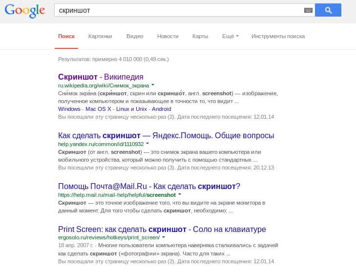Open the Mac OS X sitelink
This screenshot has width=356, height=274.
[98, 109]
